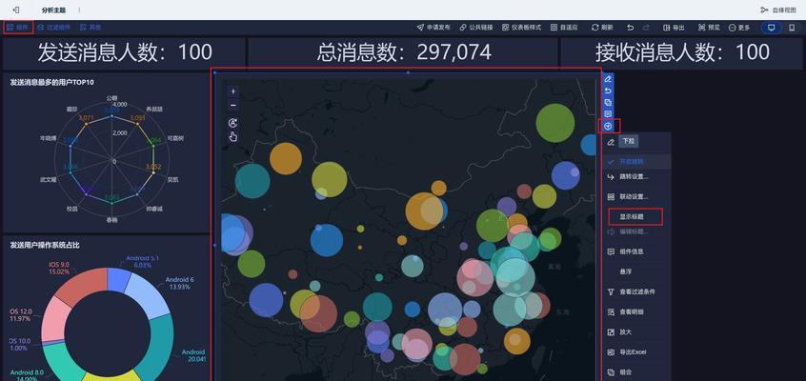Click 申请发布 in the toolbar
This screenshot has width=806, height=381.
433,28
